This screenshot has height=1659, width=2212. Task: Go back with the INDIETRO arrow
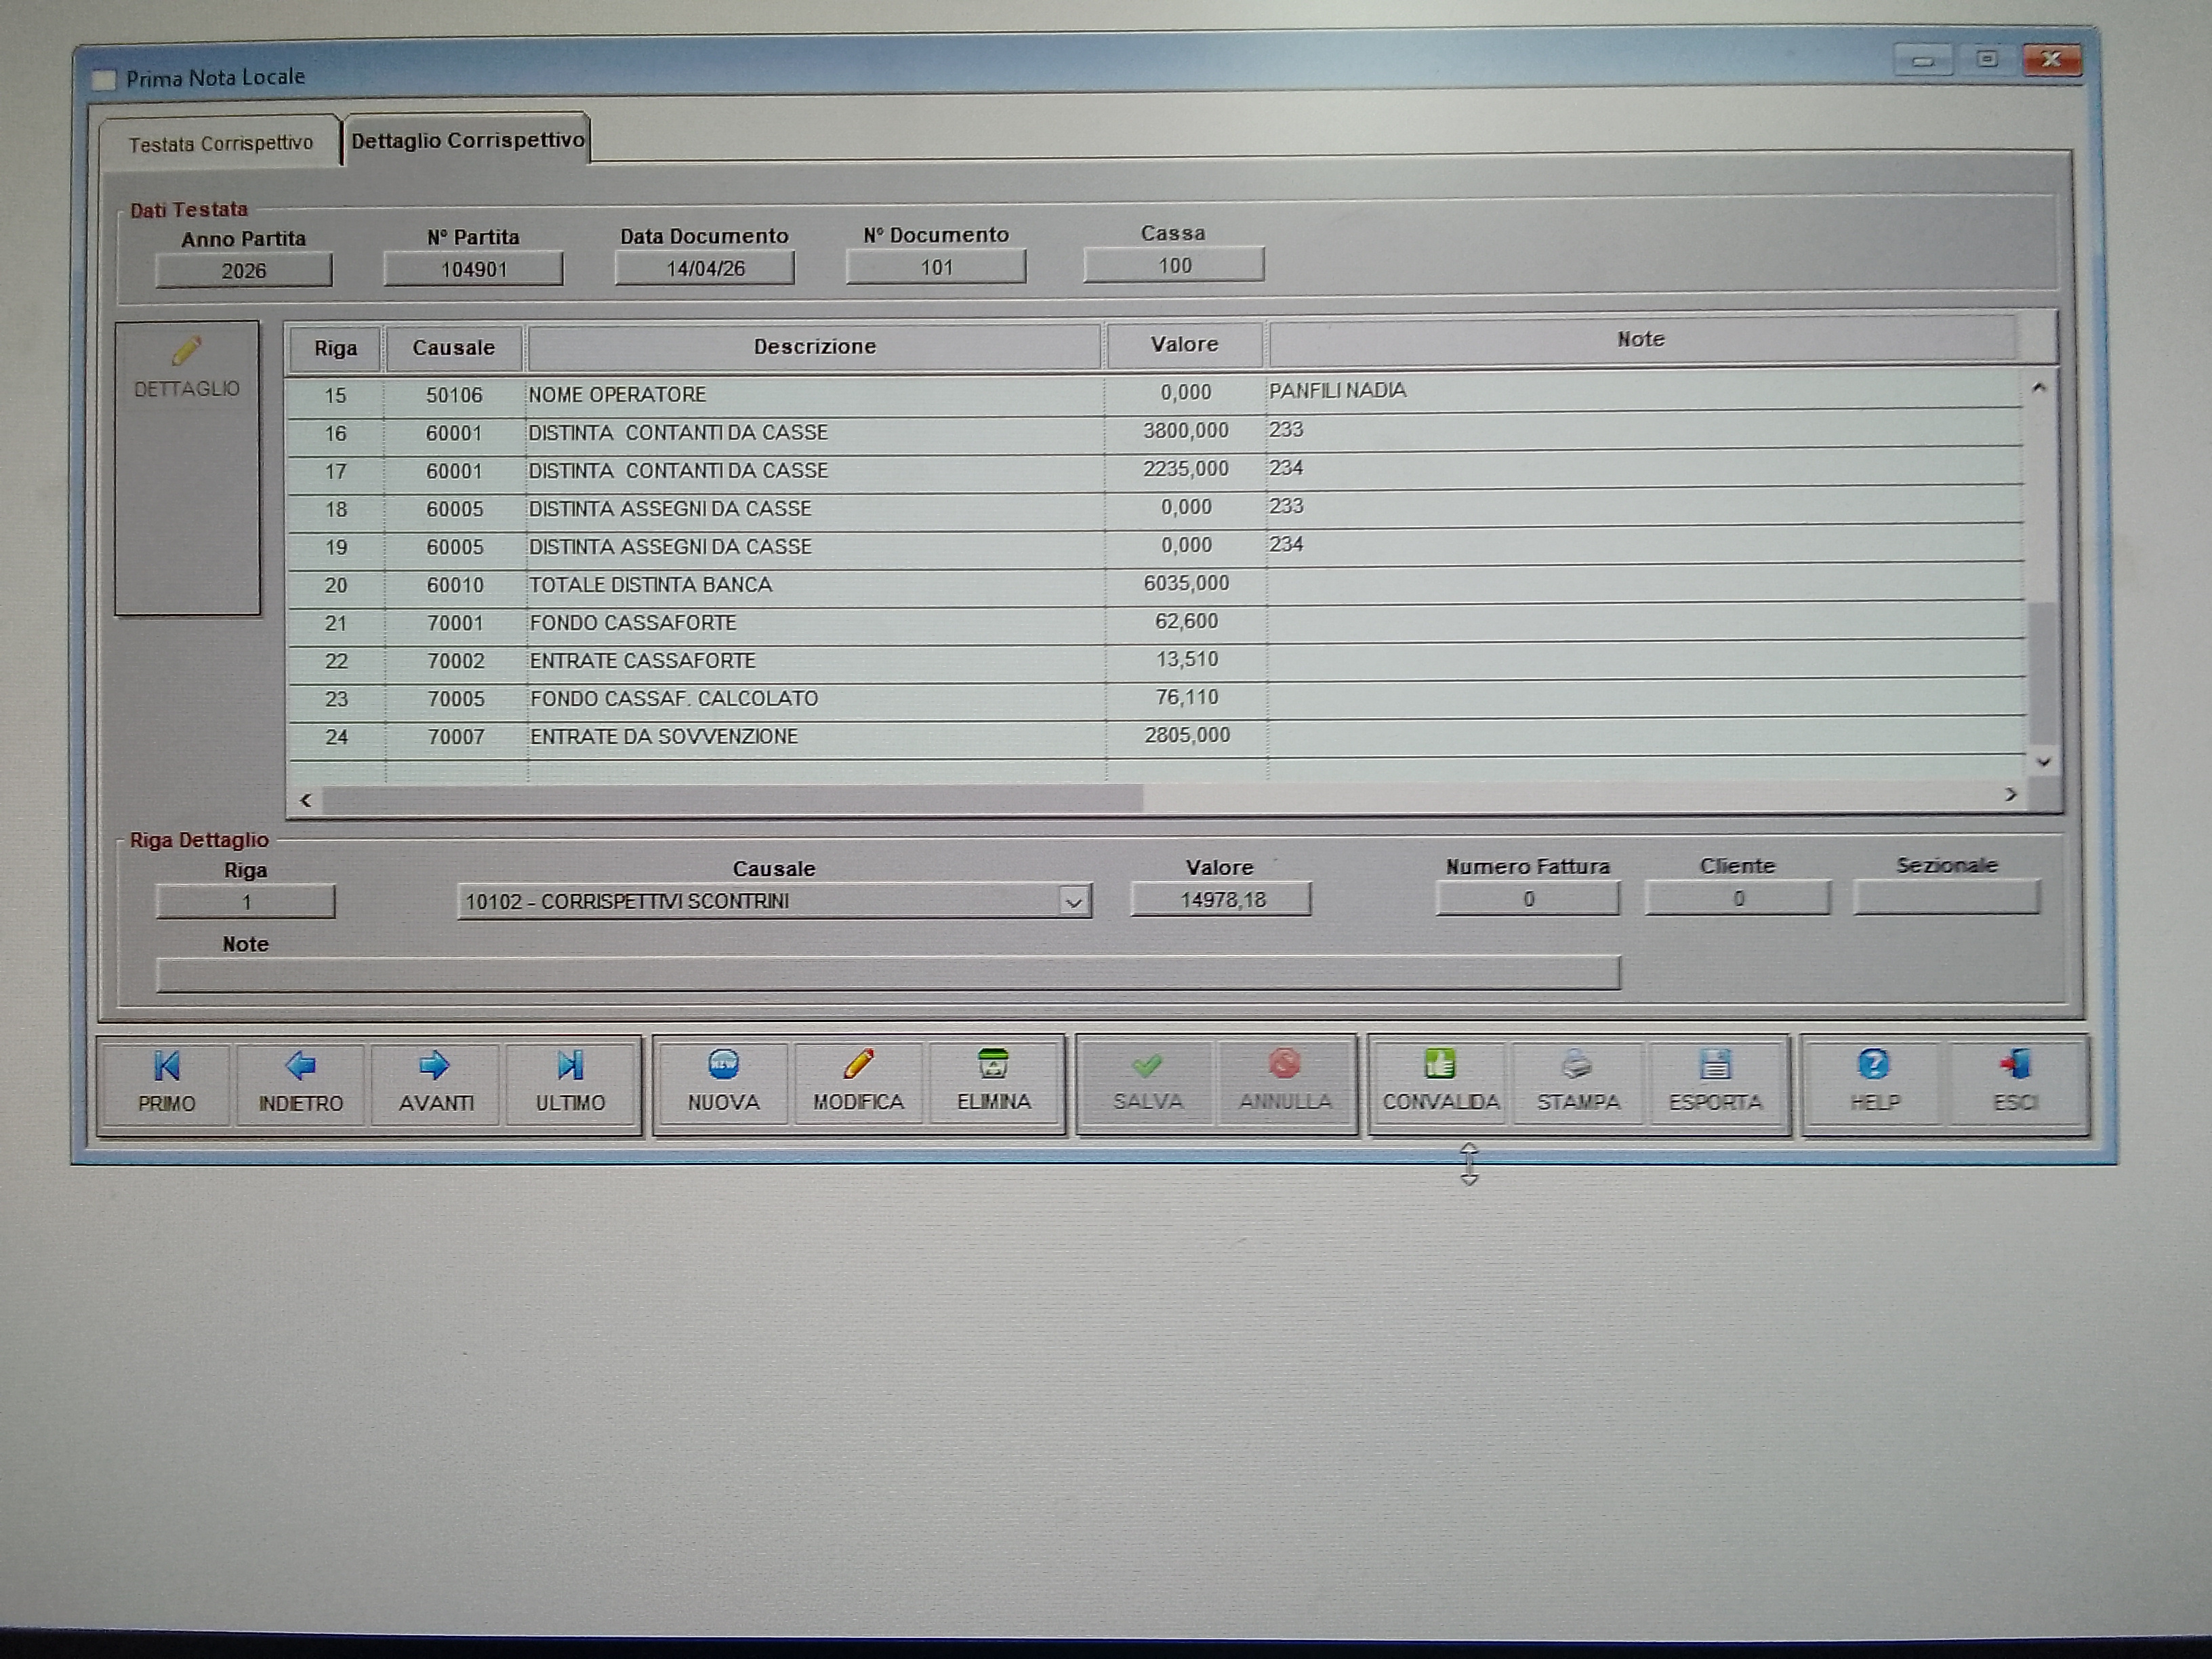pyautogui.click(x=300, y=1066)
